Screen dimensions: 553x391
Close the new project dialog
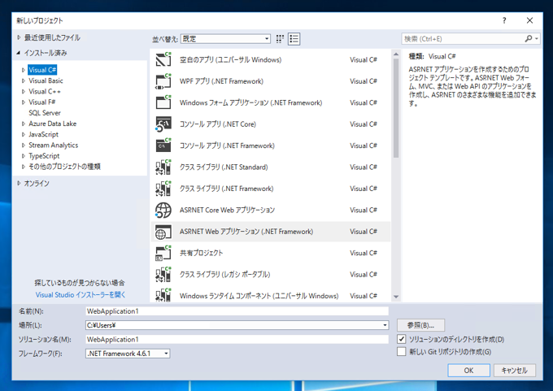coord(529,20)
